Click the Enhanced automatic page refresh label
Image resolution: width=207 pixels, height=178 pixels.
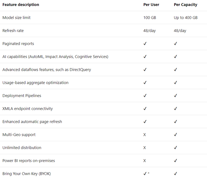pos(32,122)
